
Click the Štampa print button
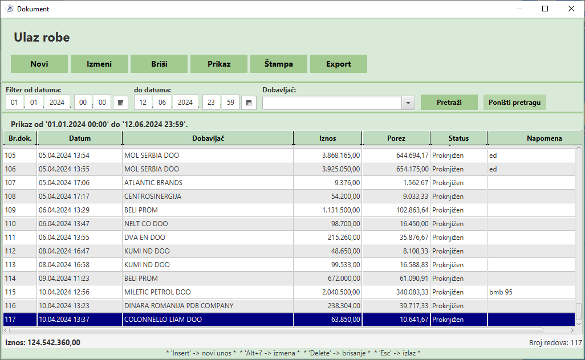(x=279, y=64)
